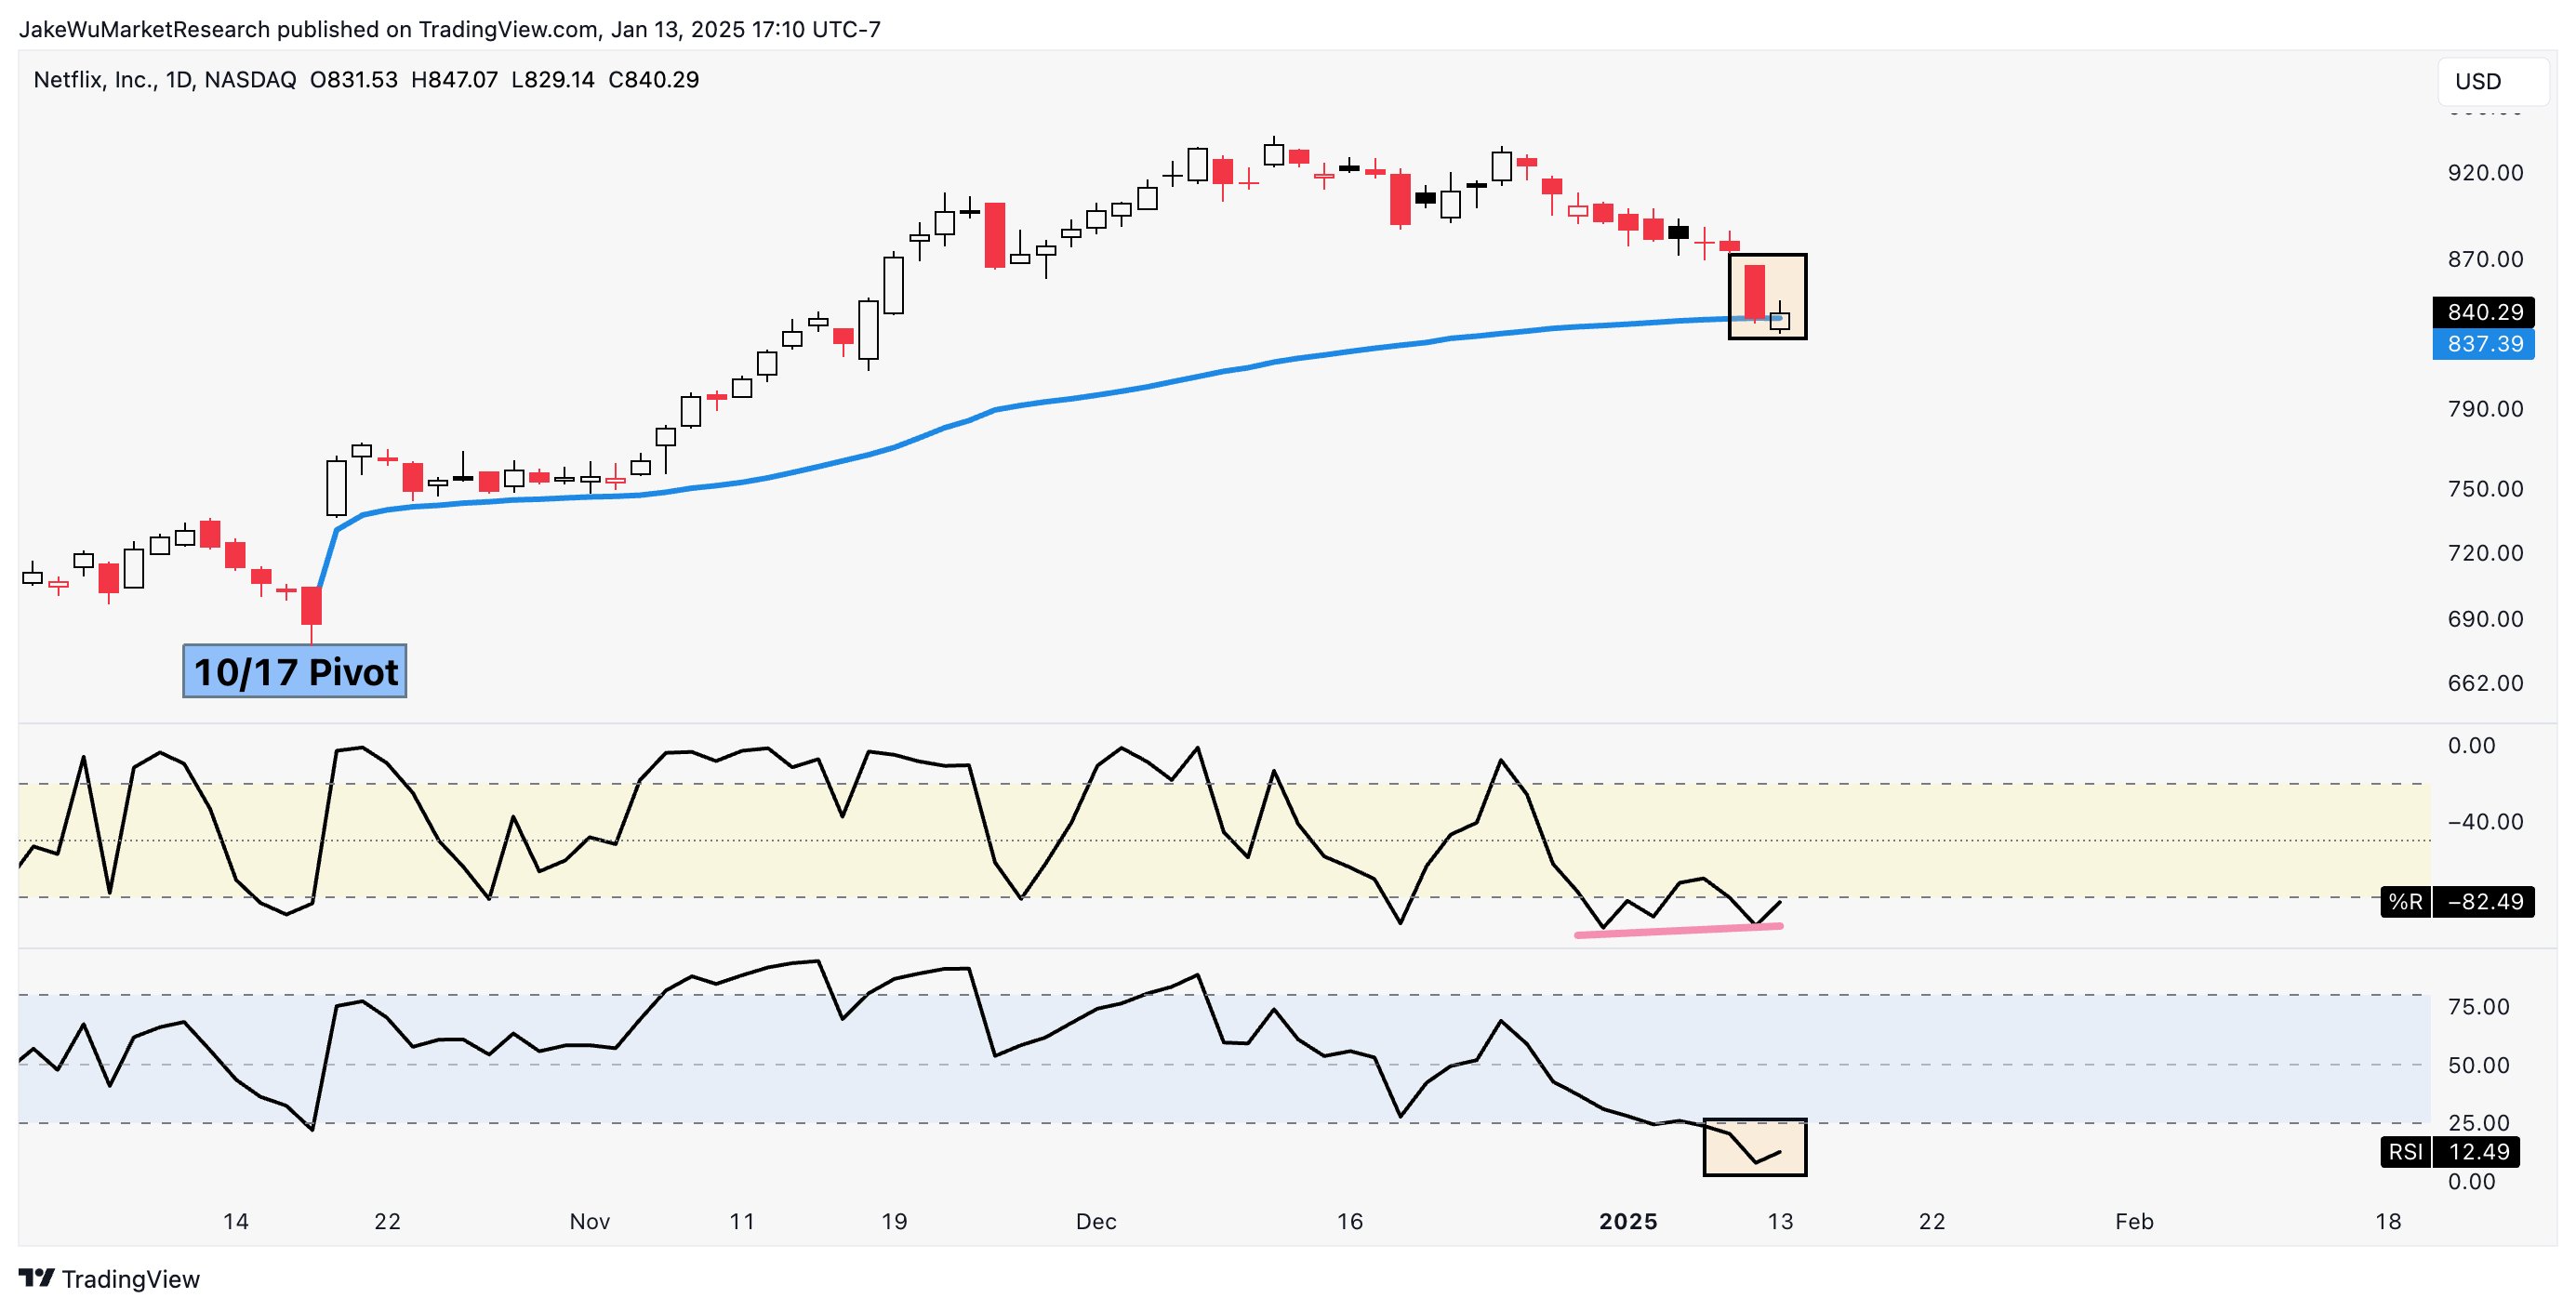Click the %R indicator label

coord(2405,902)
